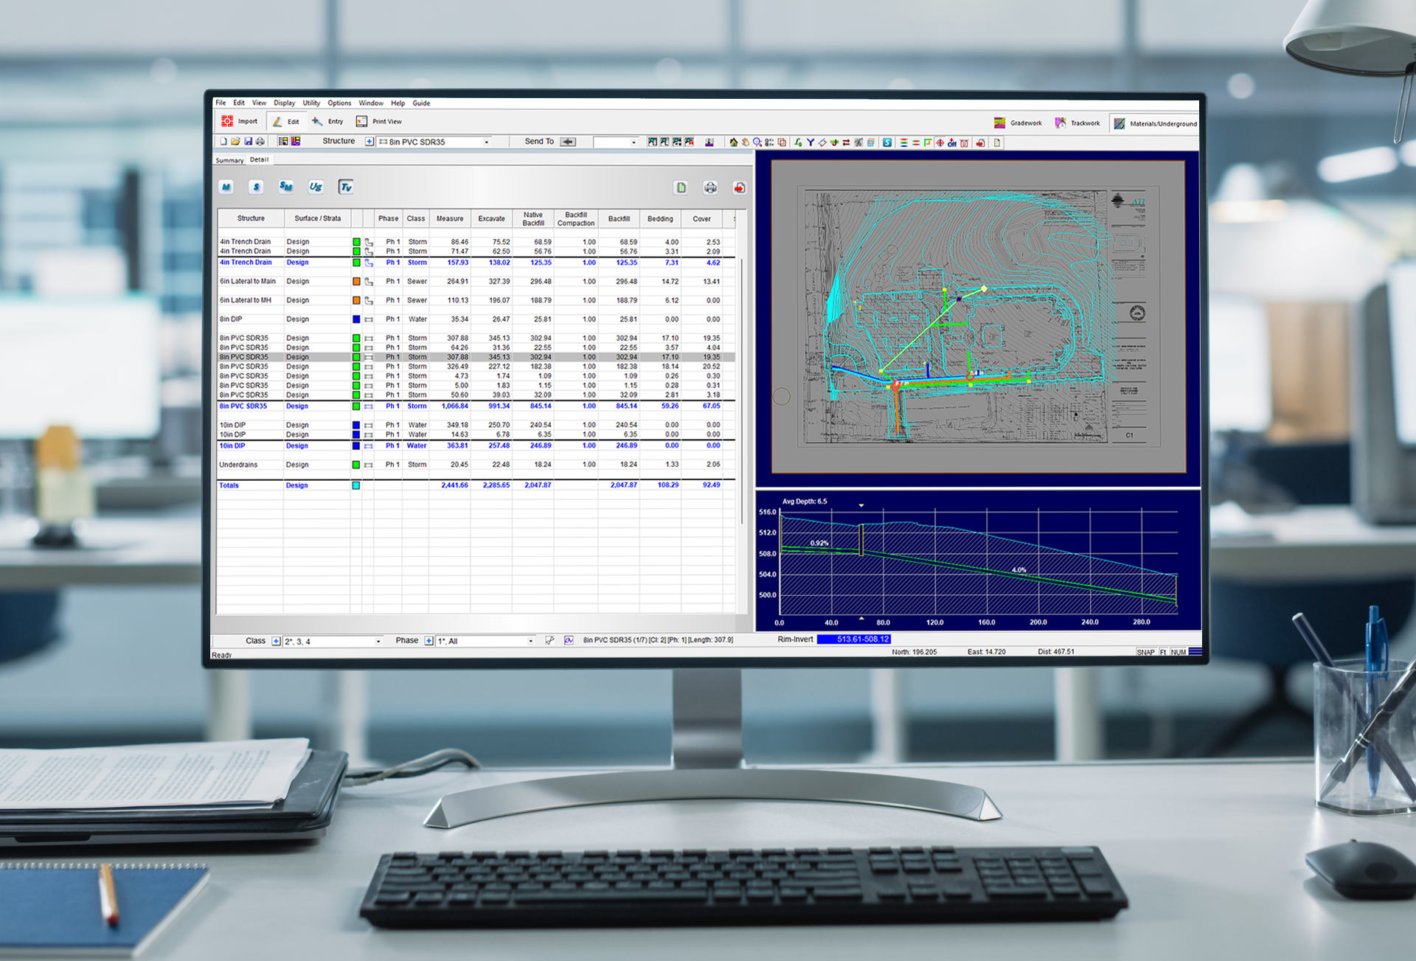Image resolution: width=1416 pixels, height=961 pixels.
Task: Switch to Entry mode
Action: pyautogui.click(x=328, y=122)
